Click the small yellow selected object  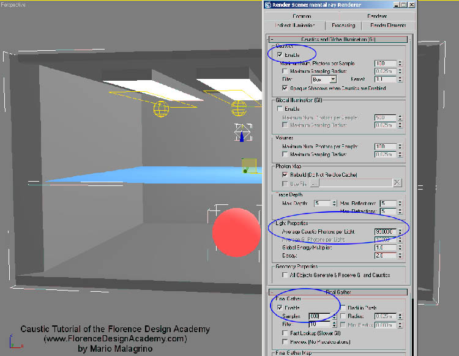(248, 166)
